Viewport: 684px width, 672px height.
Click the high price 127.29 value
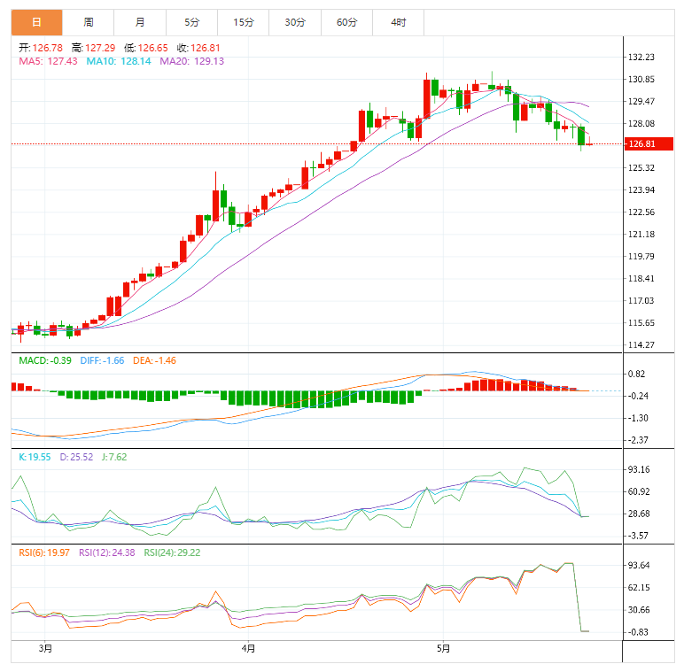point(100,48)
